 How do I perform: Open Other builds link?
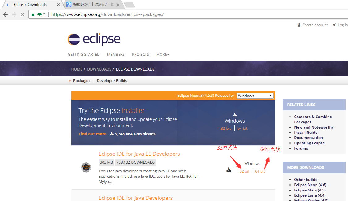point(306,180)
